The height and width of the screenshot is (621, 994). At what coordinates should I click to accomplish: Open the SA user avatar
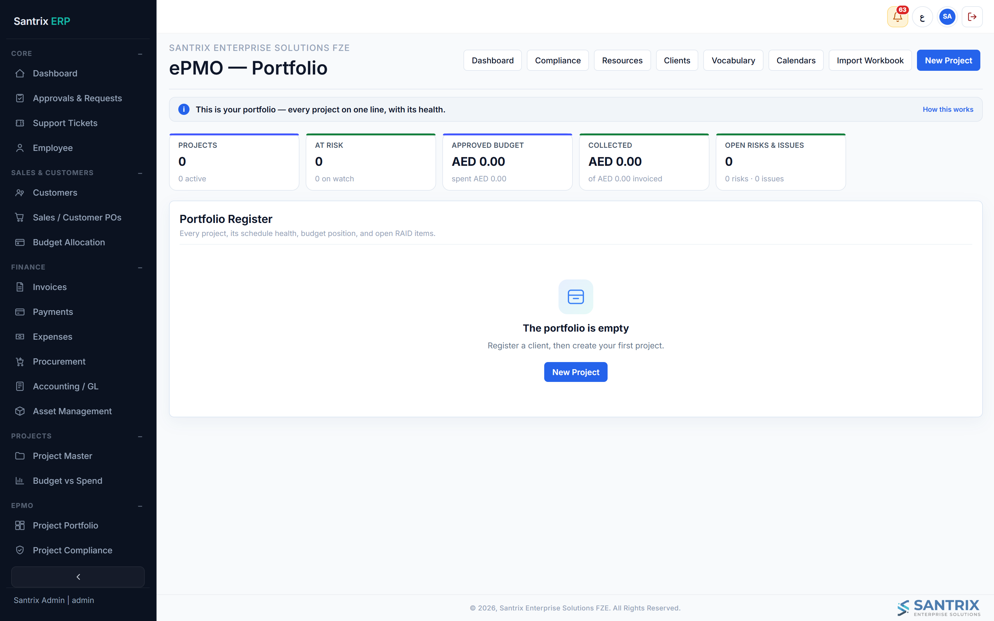coord(947,17)
